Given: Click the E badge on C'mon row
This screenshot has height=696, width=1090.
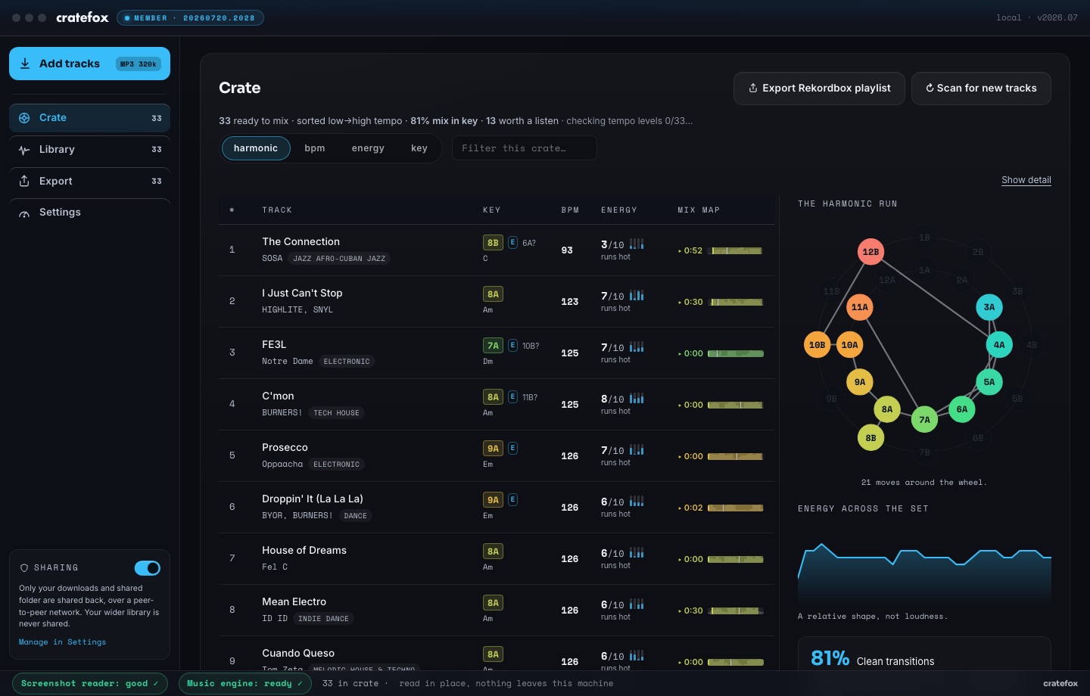Looking at the screenshot, I should [512, 397].
